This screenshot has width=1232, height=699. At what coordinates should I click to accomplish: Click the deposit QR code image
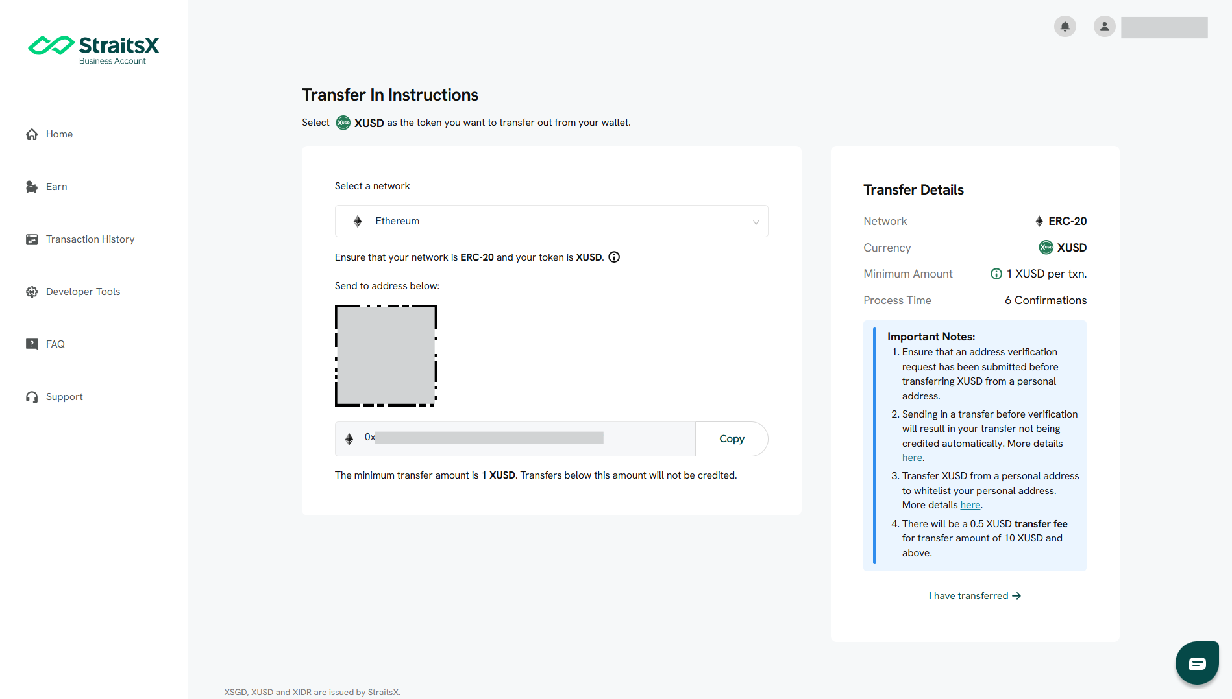pyautogui.click(x=386, y=356)
